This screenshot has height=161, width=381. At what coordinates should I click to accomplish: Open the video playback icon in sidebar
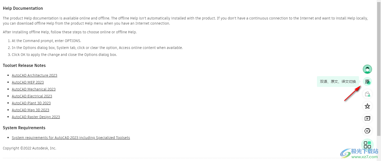coord(367,118)
